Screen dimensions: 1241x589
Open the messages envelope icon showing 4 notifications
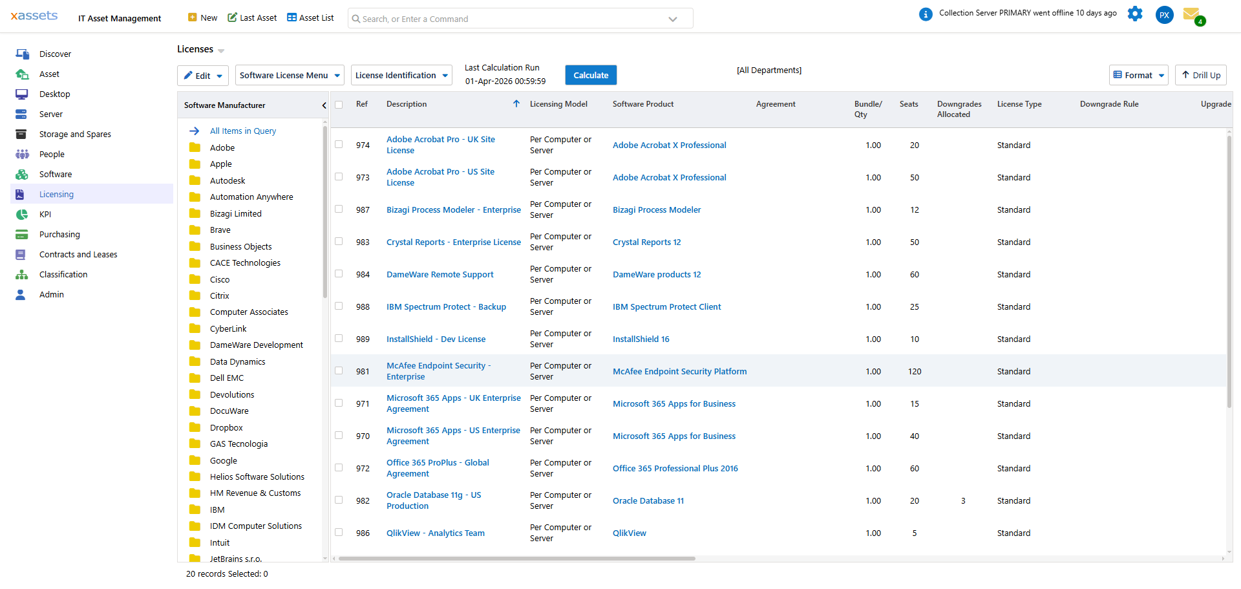1194,15
